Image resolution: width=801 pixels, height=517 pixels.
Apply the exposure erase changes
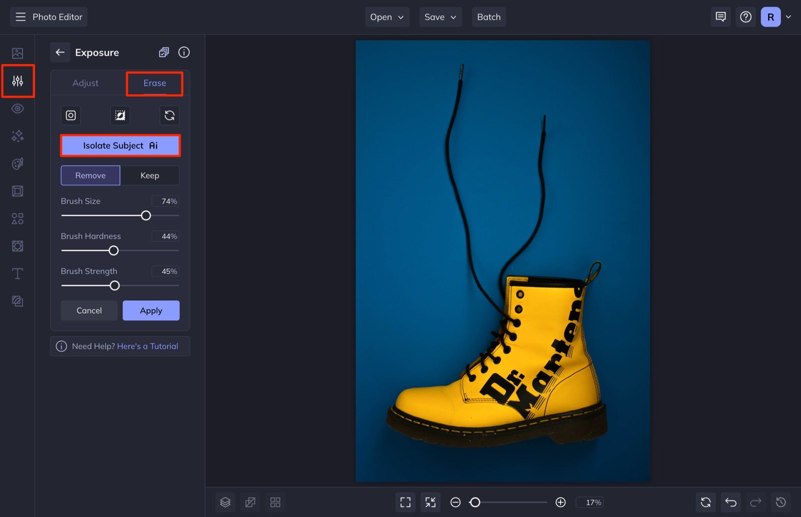pos(151,310)
